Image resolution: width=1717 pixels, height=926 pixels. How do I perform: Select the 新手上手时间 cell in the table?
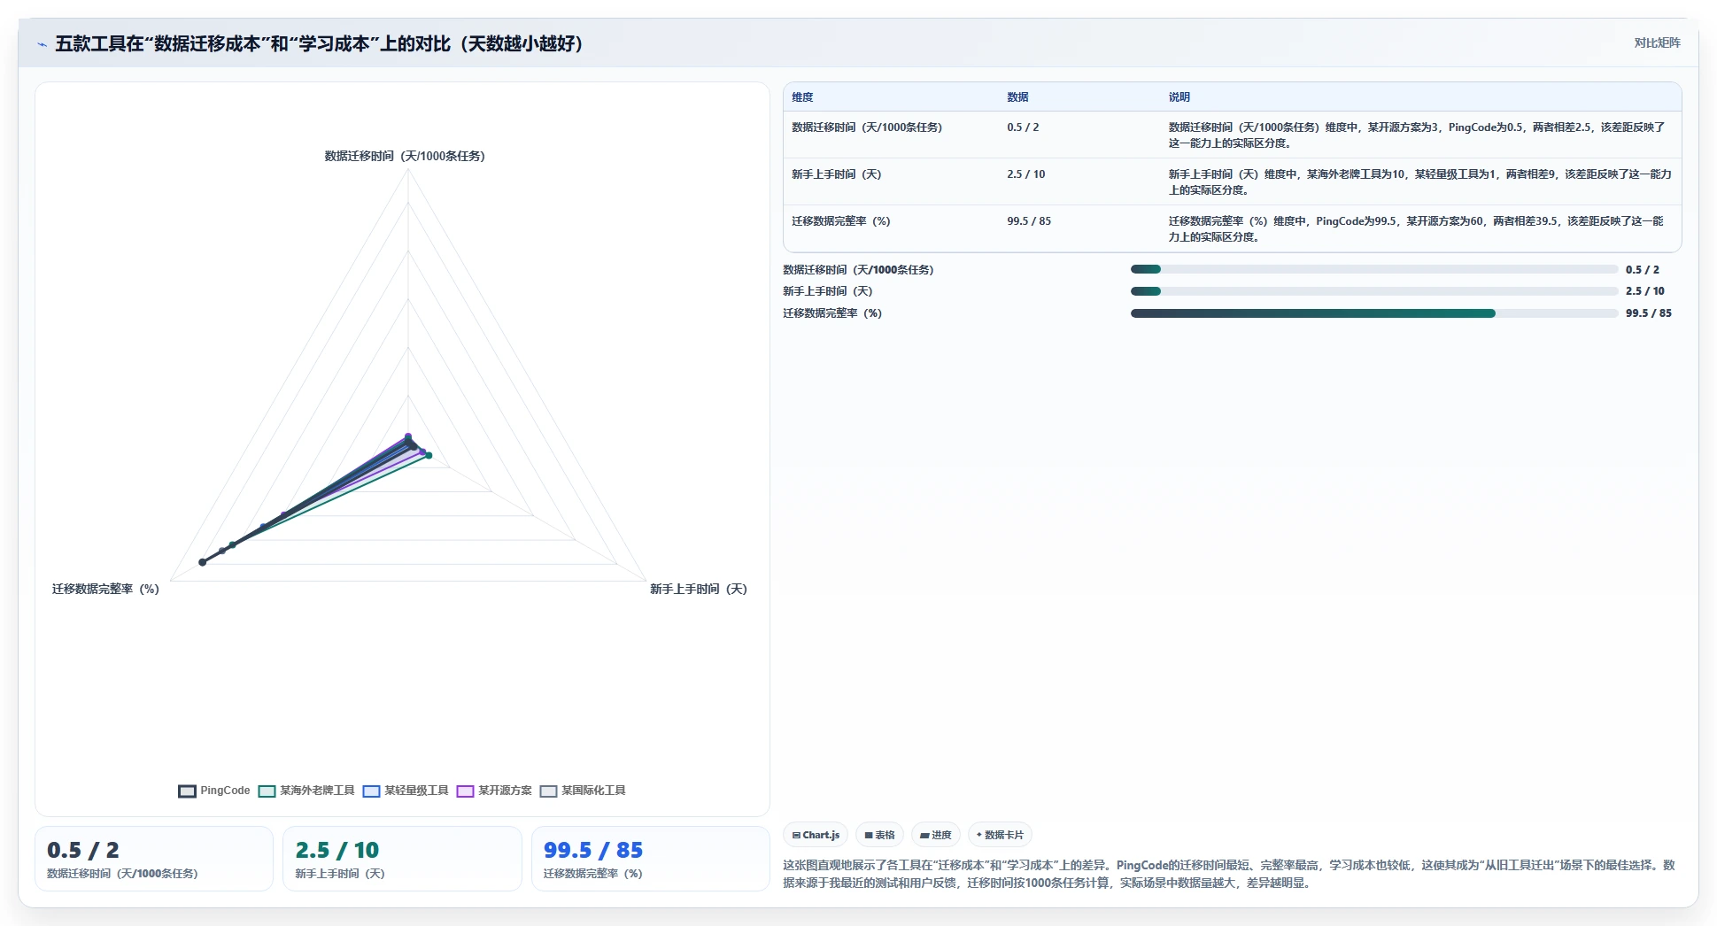[837, 174]
